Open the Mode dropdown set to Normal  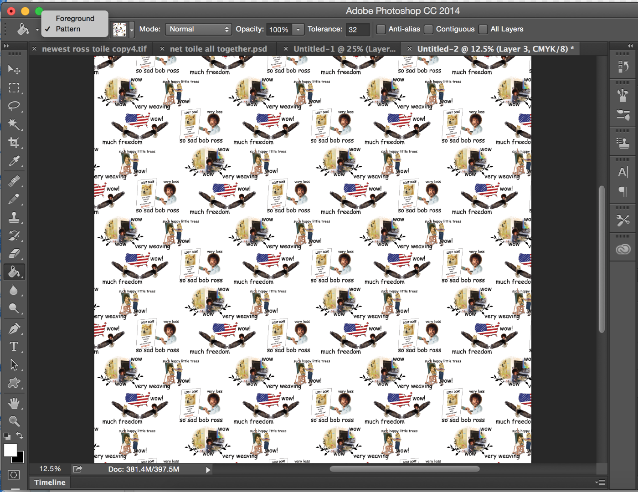coord(198,29)
